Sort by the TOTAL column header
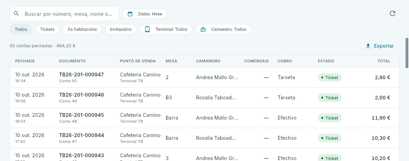The width and height of the screenshot is (409, 161). pyautogui.click(x=384, y=61)
